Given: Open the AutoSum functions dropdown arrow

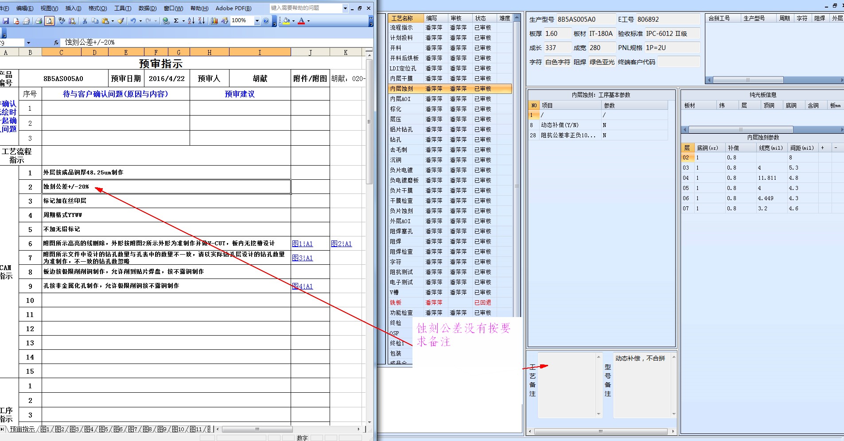Looking at the screenshot, I should pyautogui.click(x=183, y=21).
